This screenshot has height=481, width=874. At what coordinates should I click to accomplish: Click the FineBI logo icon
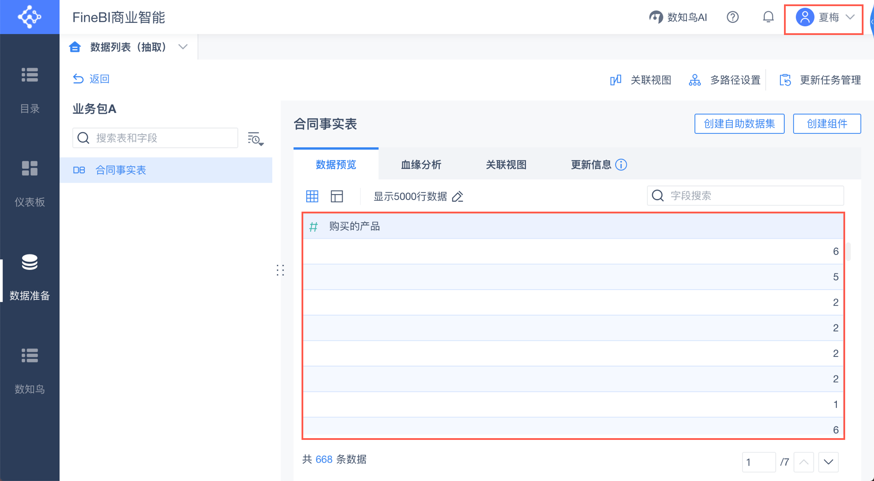click(x=29, y=17)
